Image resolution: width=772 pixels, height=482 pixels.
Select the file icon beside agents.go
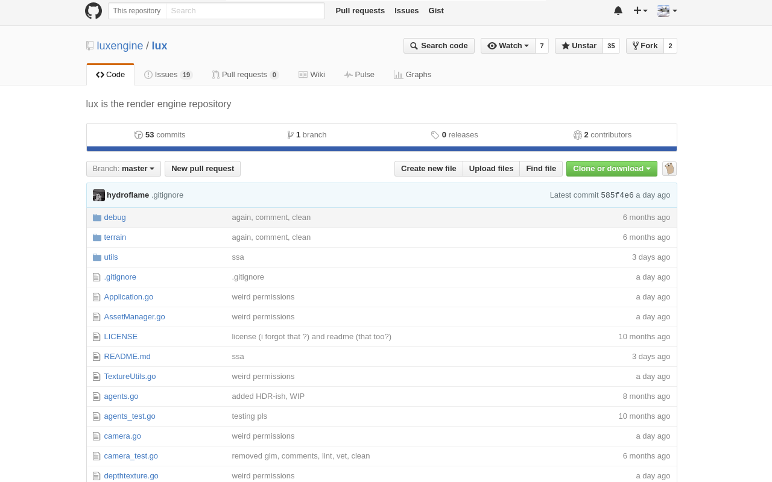tap(96, 396)
